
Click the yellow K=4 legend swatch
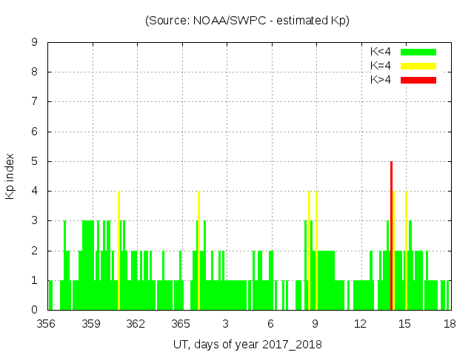click(x=418, y=66)
